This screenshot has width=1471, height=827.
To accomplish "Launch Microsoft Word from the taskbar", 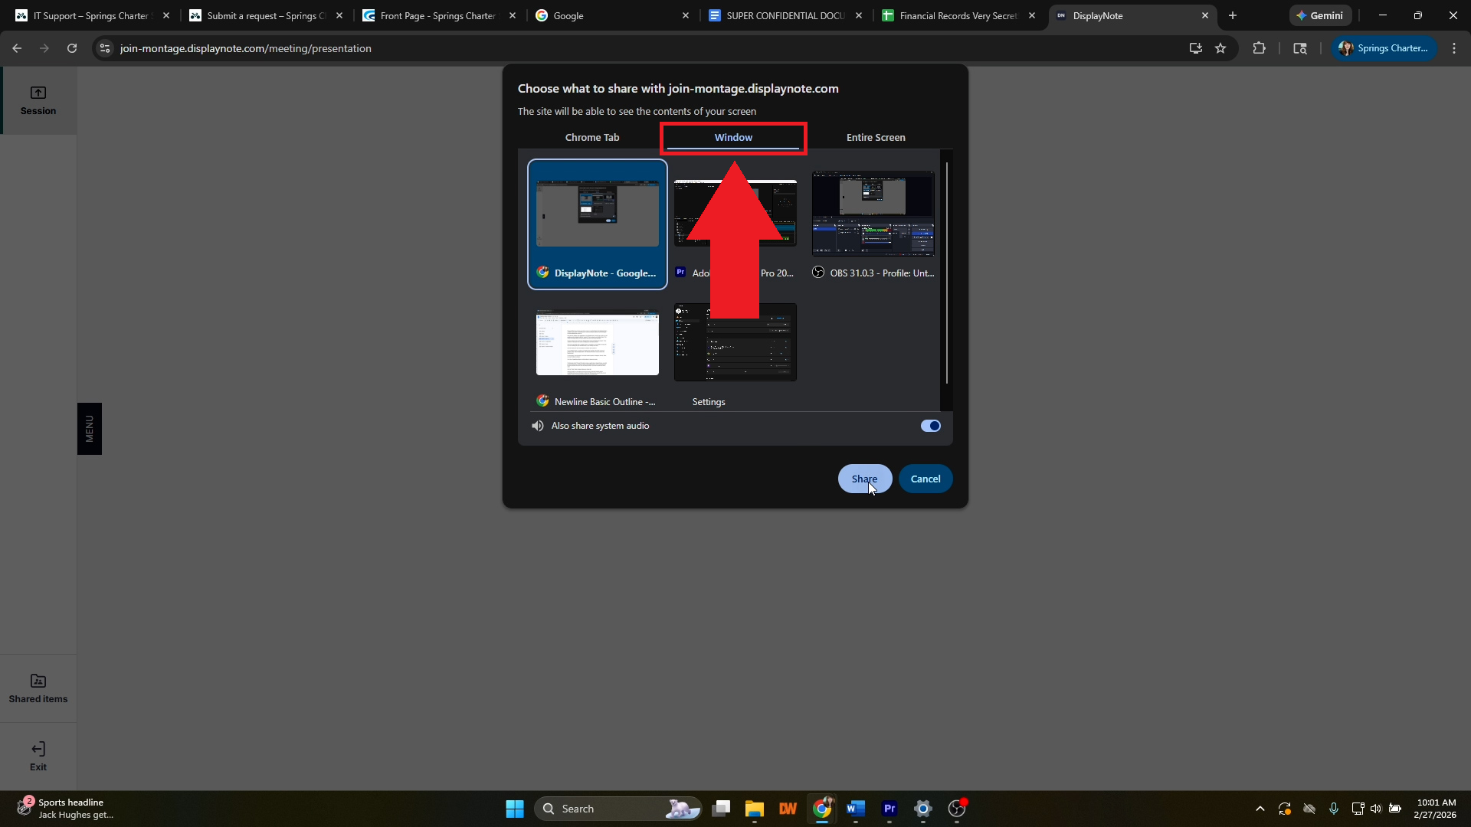I will (x=856, y=809).
